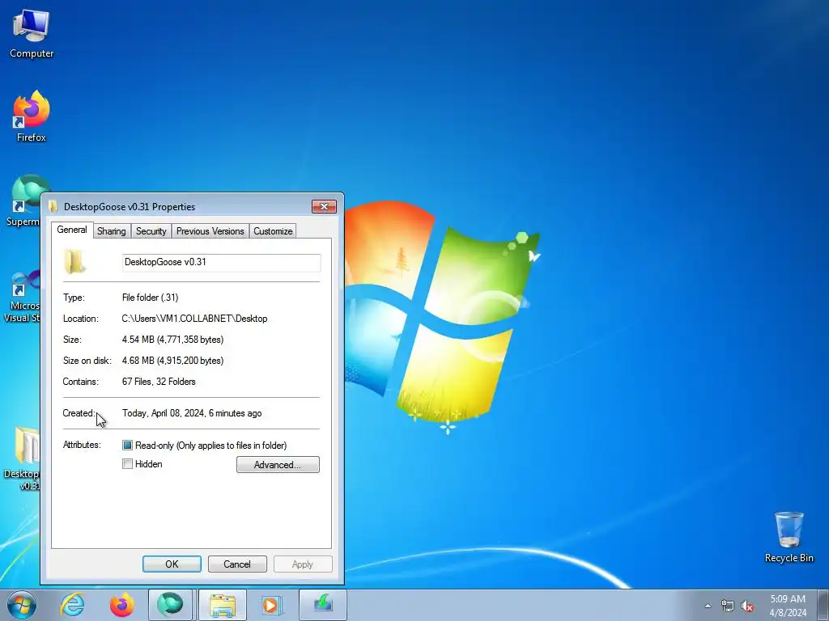Dismiss dialog with Cancel button
This screenshot has height=621, width=829.
click(237, 564)
